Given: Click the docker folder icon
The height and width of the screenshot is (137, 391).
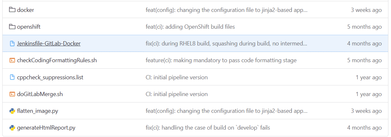Looking at the screenshot, I should [x=12, y=10].
